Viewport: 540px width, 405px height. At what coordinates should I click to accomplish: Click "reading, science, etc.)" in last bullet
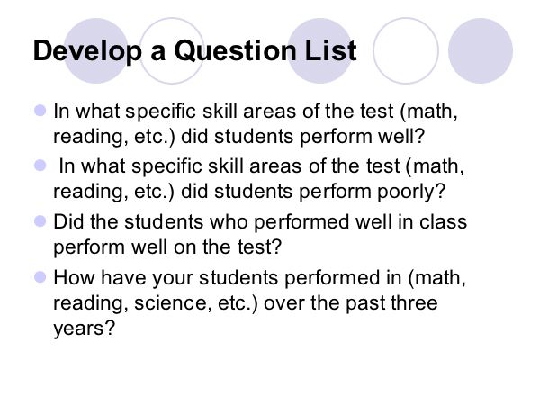[156, 303]
